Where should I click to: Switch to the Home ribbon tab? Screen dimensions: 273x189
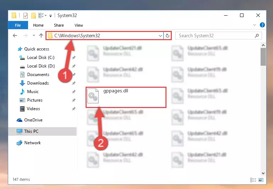38,25
